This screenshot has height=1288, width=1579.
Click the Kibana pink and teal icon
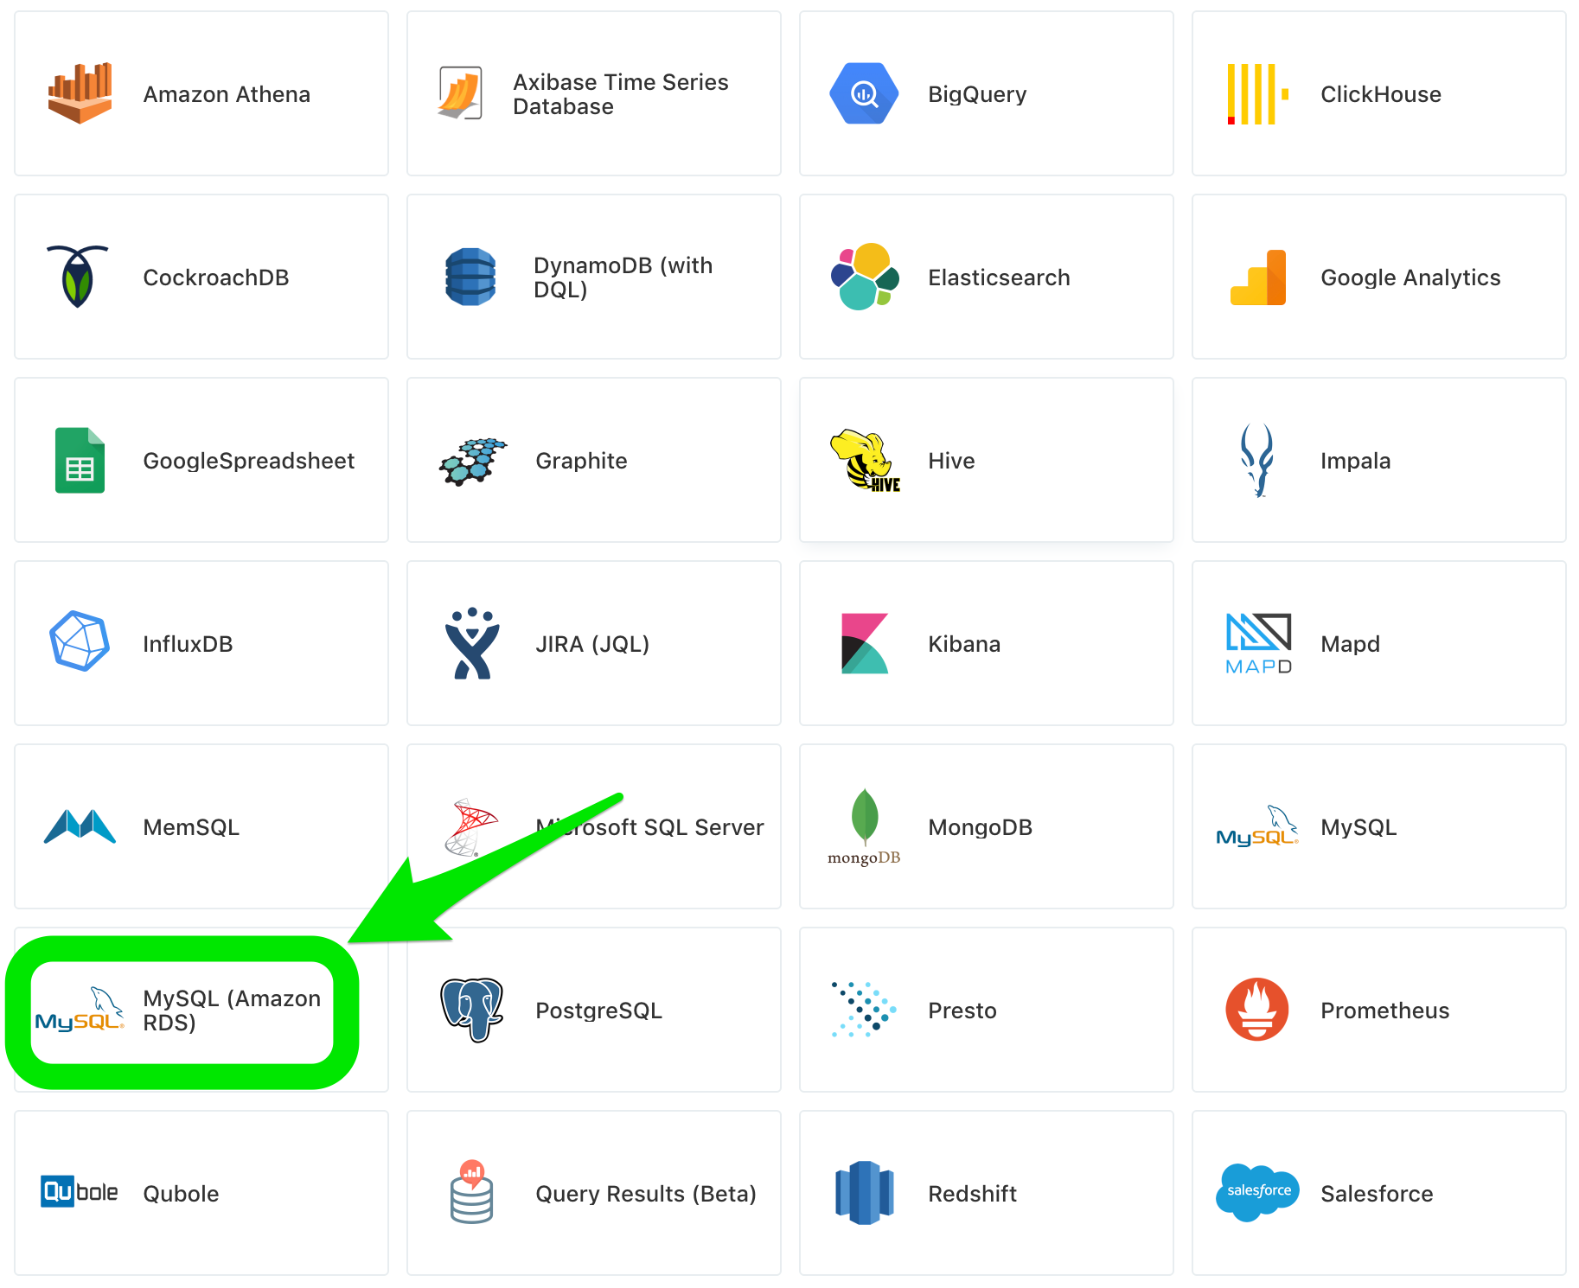pyautogui.click(x=865, y=643)
